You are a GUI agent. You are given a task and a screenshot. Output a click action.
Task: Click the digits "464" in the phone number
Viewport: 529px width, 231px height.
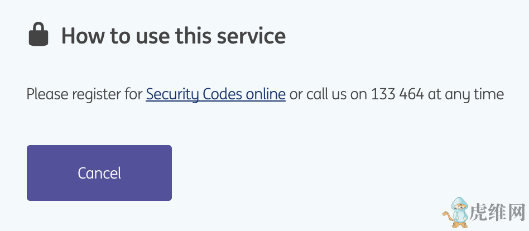click(x=412, y=94)
